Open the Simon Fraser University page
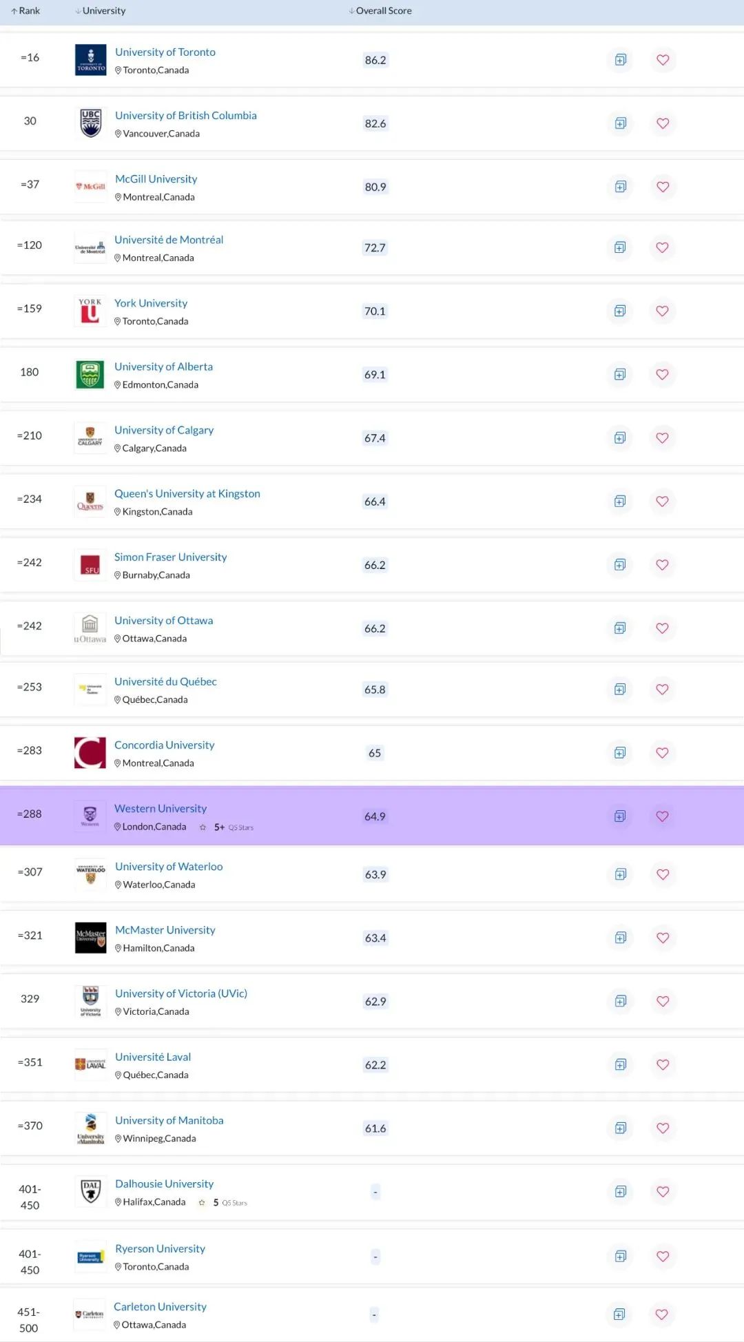 click(x=171, y=557)
